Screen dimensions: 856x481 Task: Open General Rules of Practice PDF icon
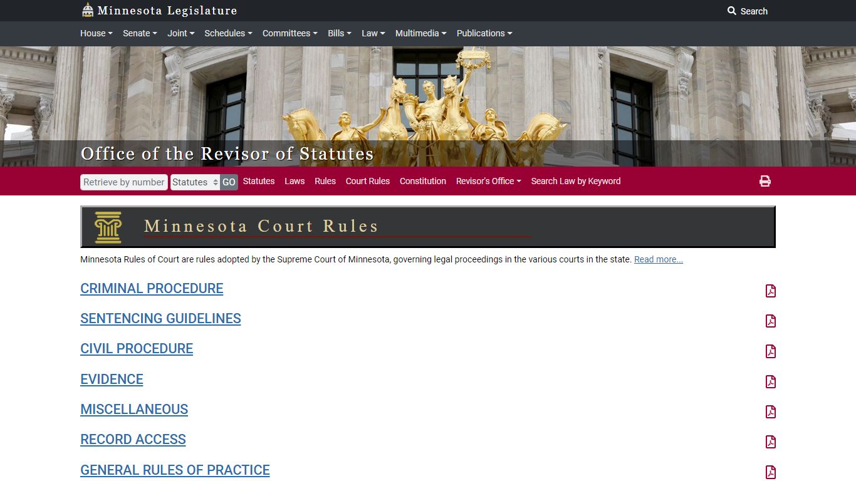(x=771, y=472)
